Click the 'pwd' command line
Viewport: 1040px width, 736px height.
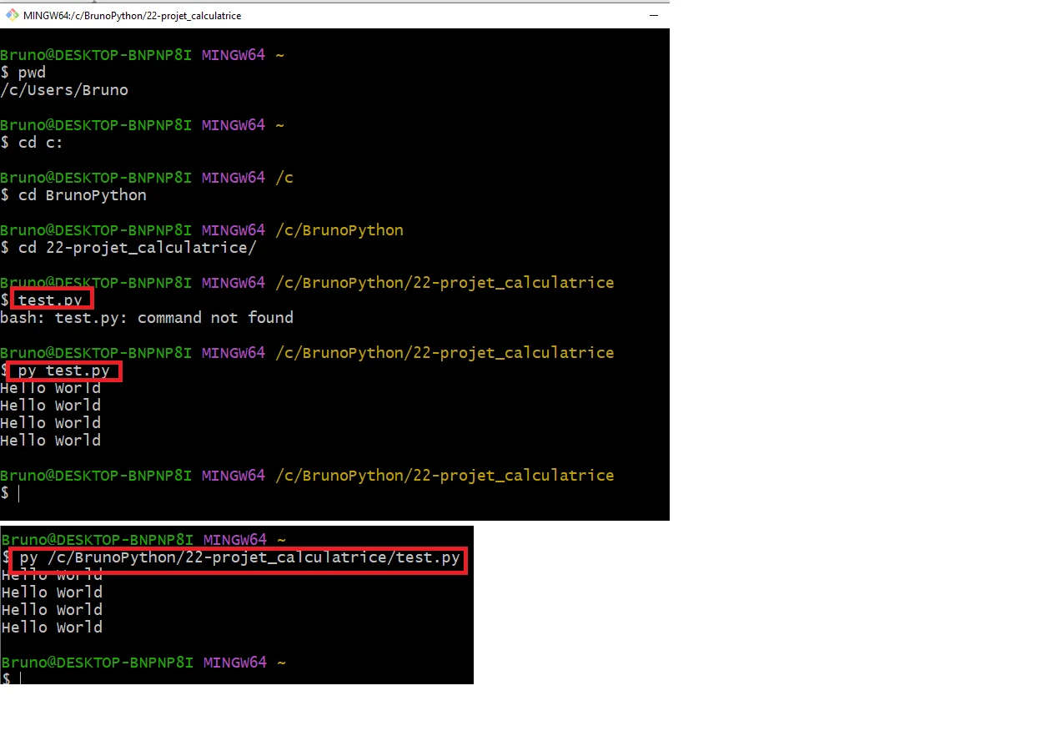coord(32,73)
